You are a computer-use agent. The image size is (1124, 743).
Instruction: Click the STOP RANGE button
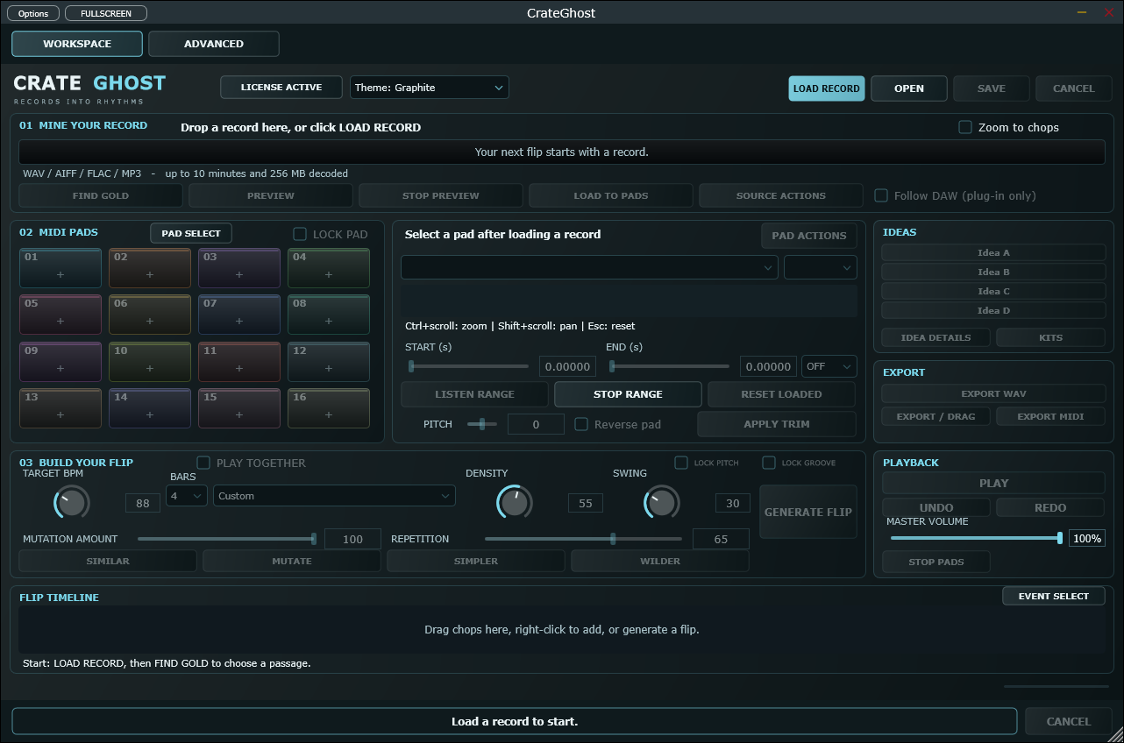628,394
